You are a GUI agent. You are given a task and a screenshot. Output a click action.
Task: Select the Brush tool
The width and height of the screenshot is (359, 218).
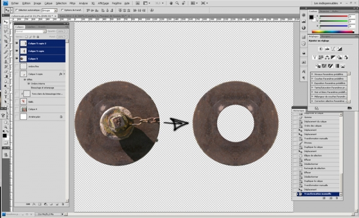(6, 57)
